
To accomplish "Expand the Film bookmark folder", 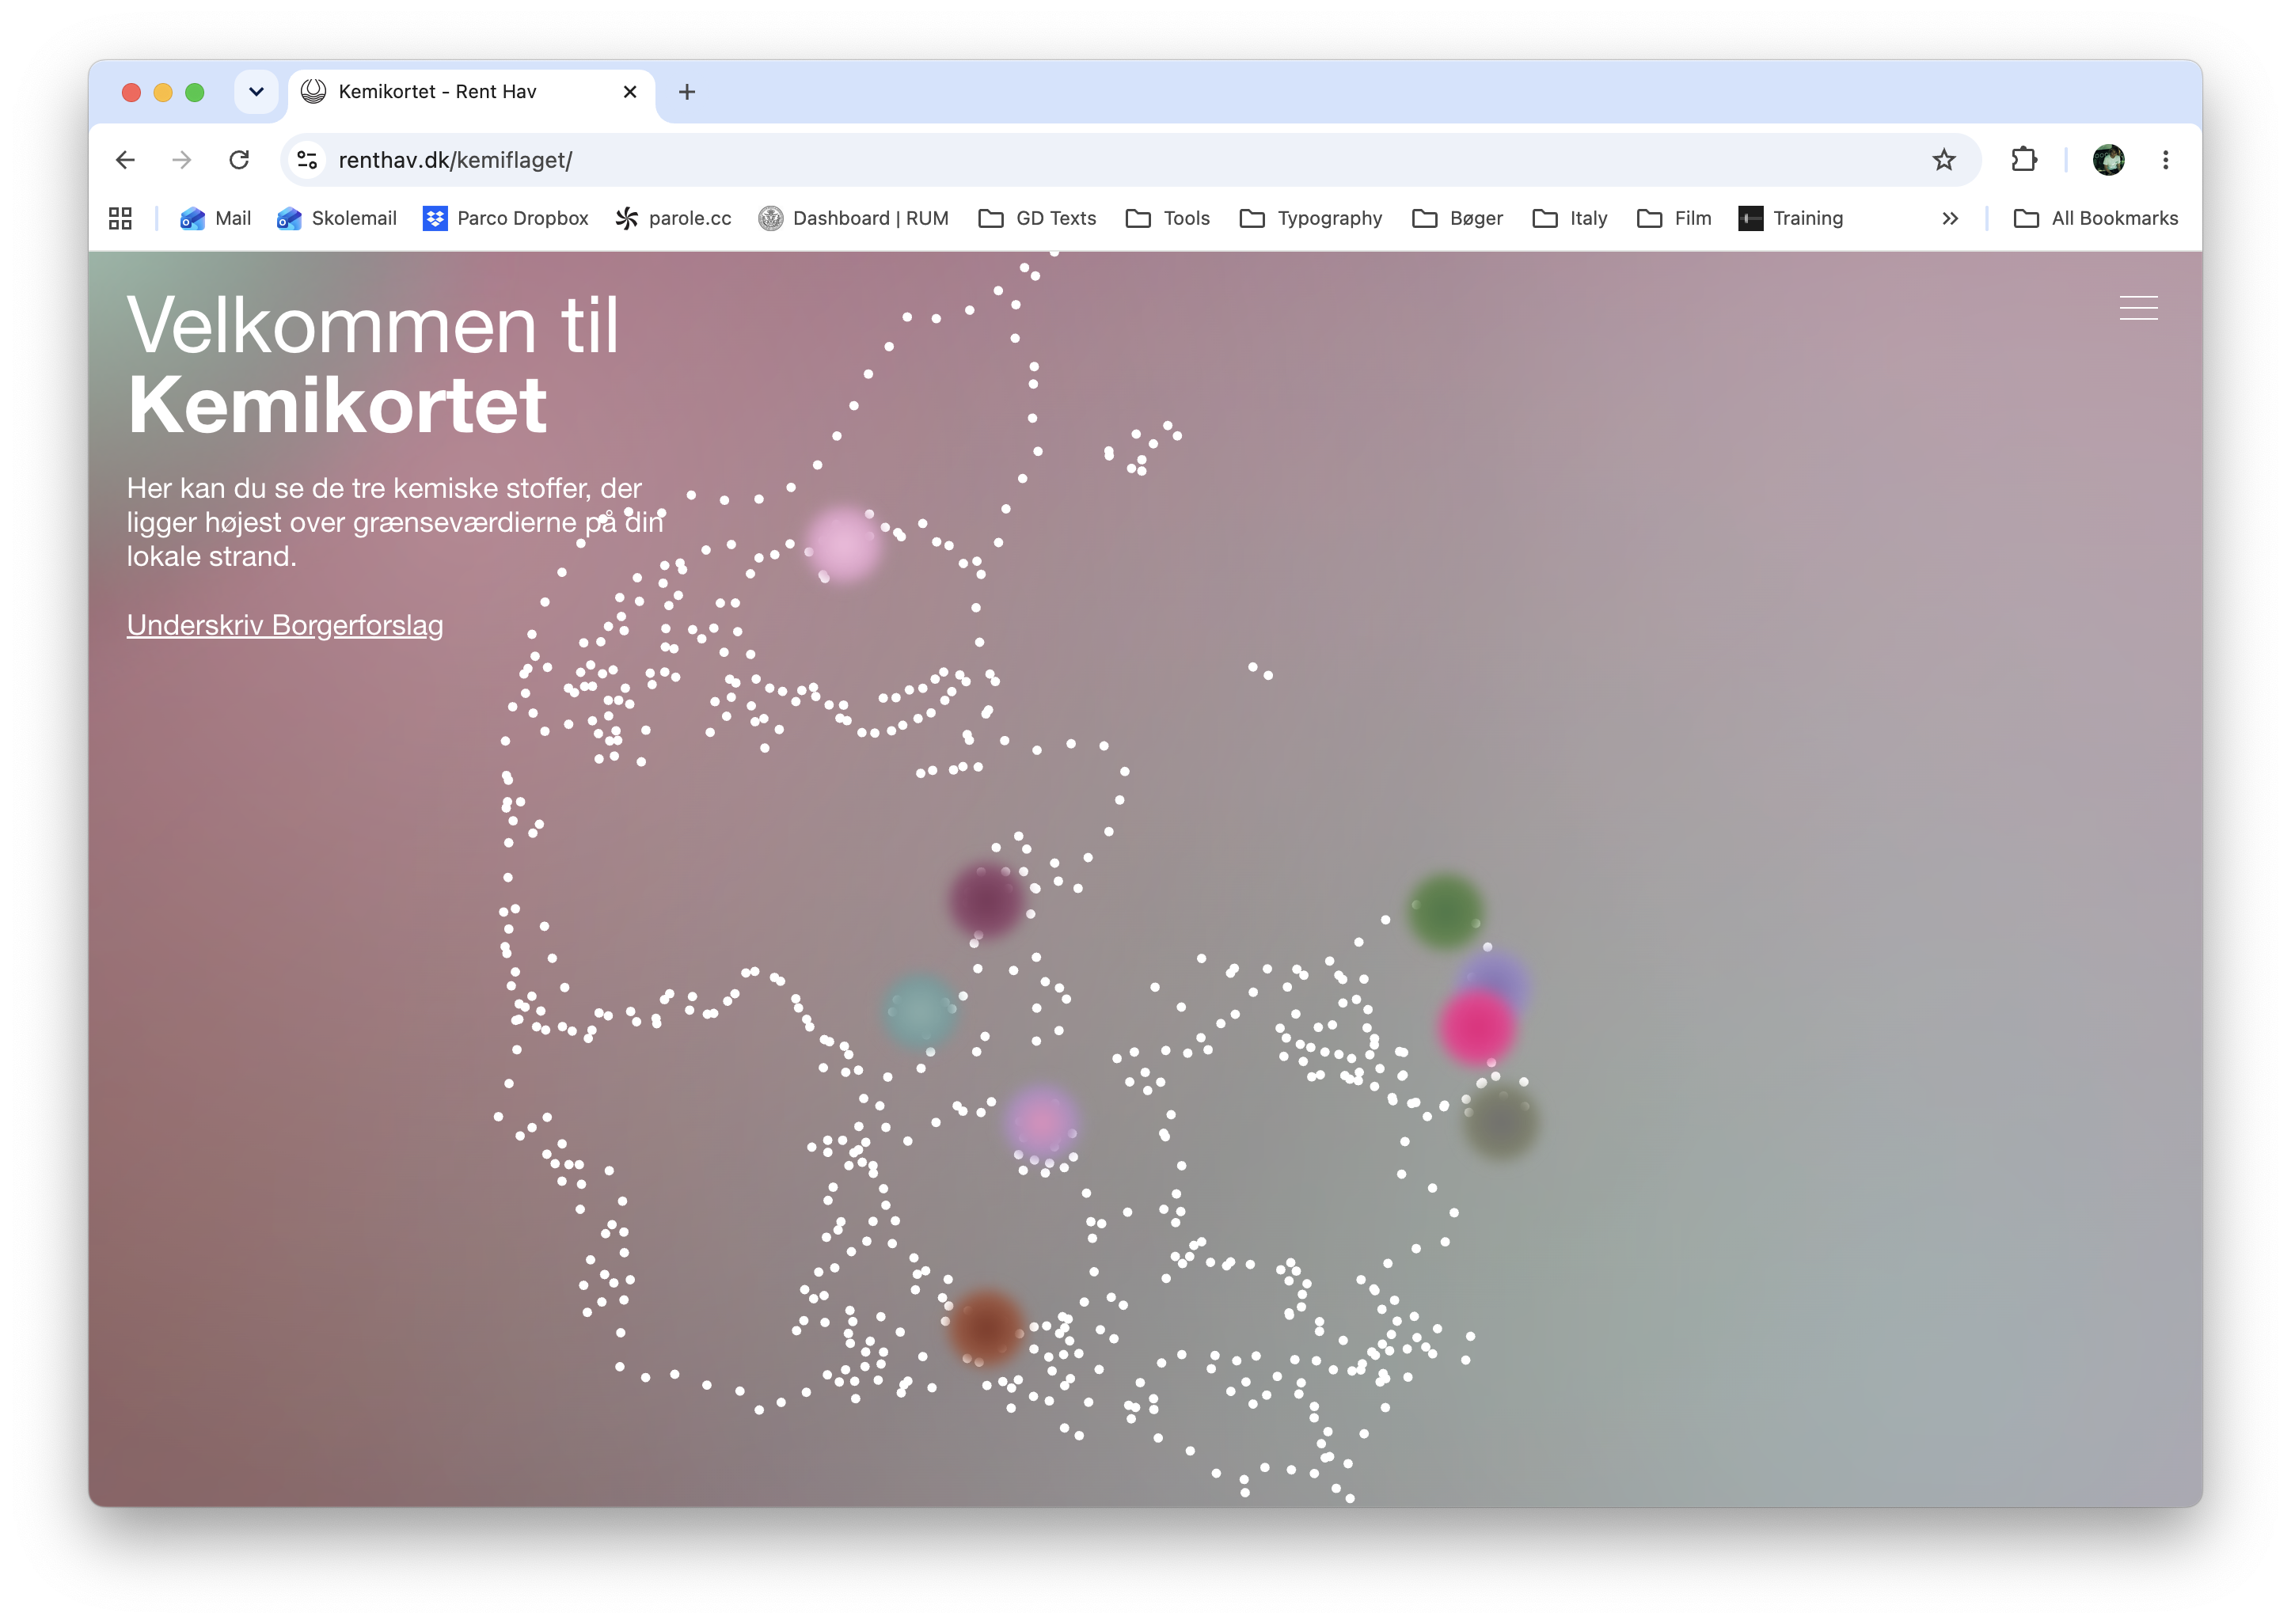I will tap(1674, 218).
